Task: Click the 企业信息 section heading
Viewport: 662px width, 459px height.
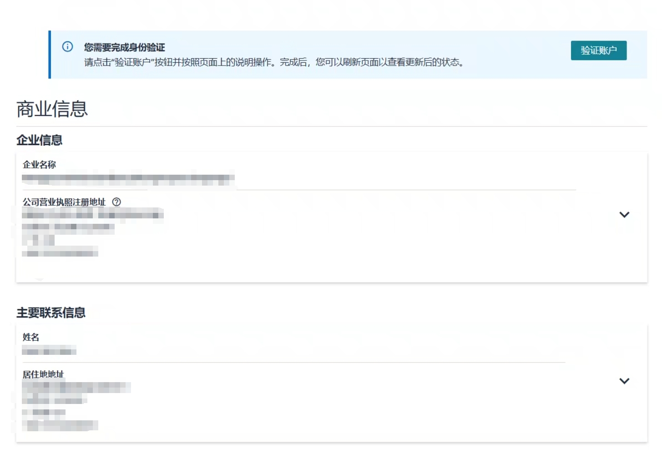Action: (40, 140)
